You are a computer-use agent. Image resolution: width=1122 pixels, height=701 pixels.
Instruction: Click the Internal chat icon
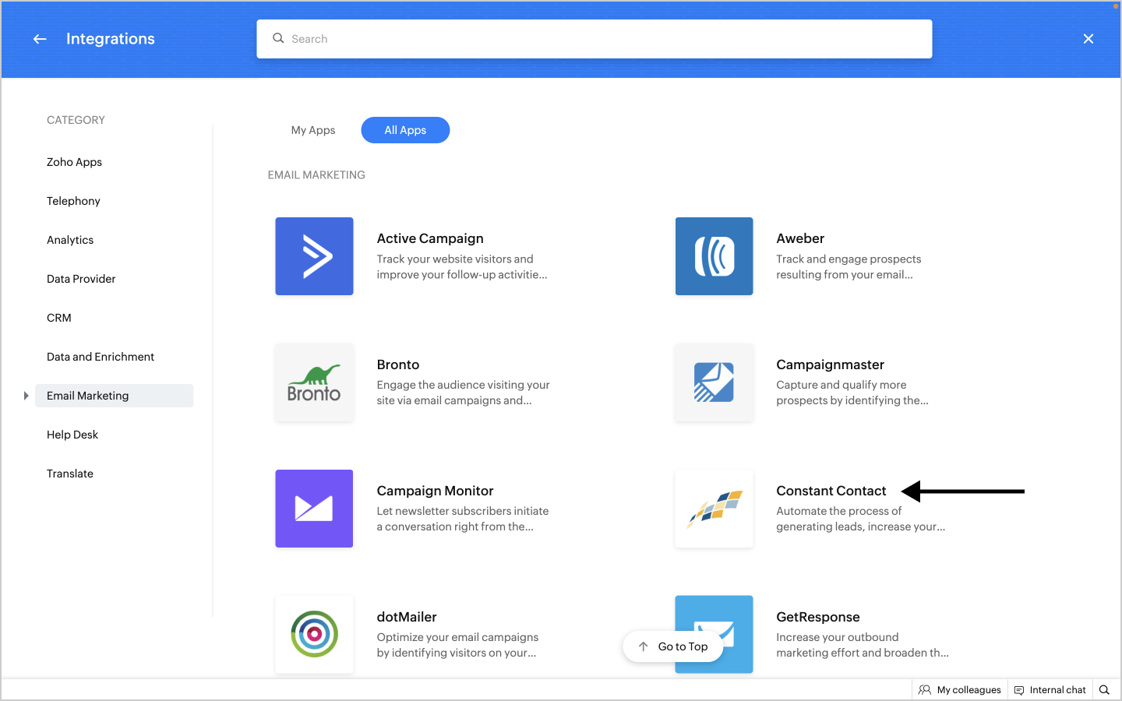1019,690
